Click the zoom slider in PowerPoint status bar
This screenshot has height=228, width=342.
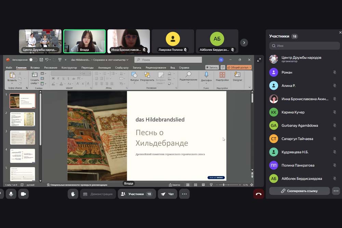point(224,185)
